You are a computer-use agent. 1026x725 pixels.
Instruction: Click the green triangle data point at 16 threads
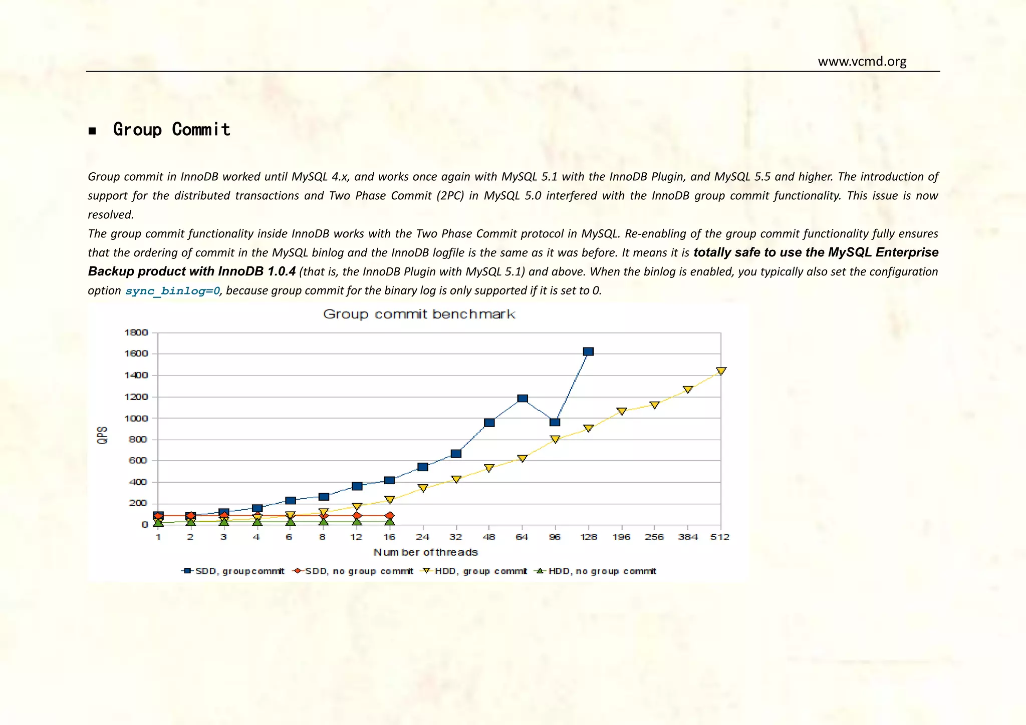(390, 522)
